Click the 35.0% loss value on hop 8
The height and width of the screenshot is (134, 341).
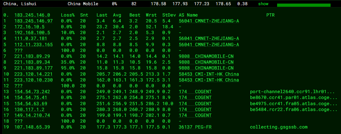67,62
